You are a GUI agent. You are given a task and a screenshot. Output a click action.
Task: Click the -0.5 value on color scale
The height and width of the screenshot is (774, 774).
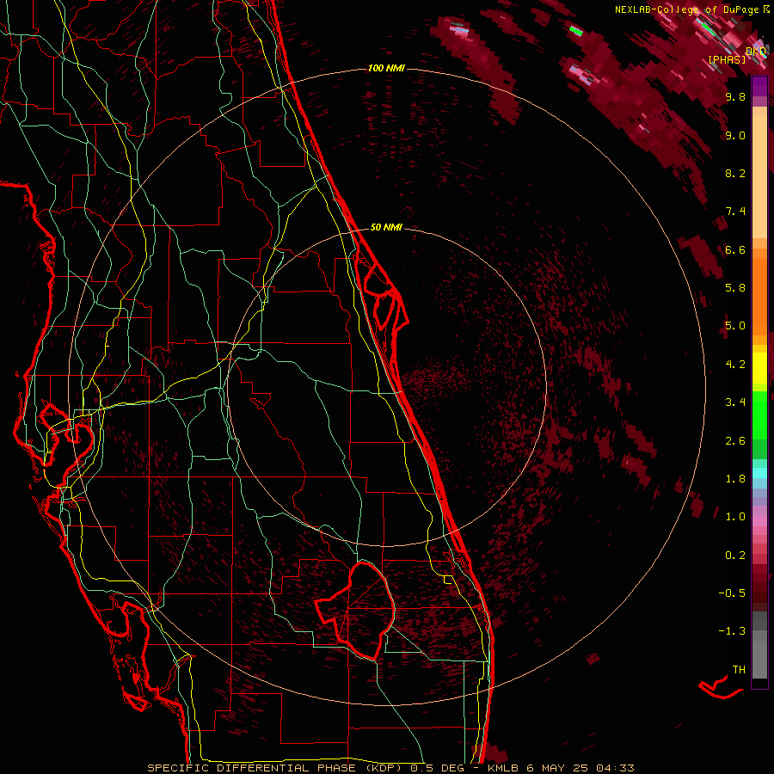tap(732, 593)
